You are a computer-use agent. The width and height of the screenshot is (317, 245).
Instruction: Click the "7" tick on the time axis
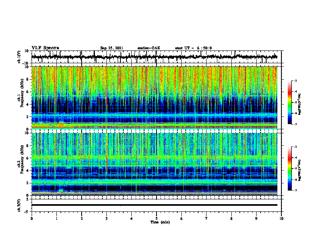pos(207,219)
